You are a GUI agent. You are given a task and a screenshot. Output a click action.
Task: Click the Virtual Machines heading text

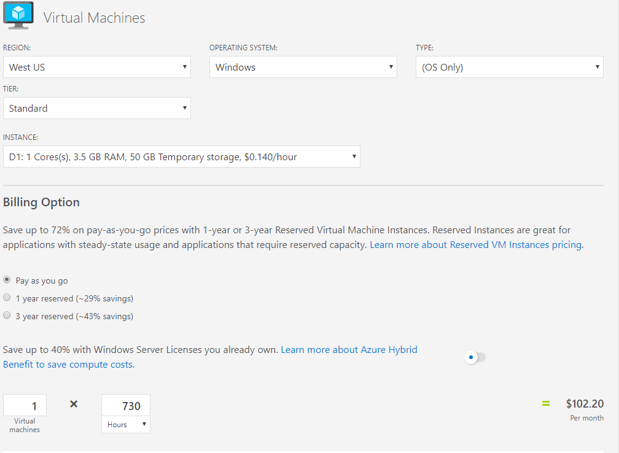[95, 18]
